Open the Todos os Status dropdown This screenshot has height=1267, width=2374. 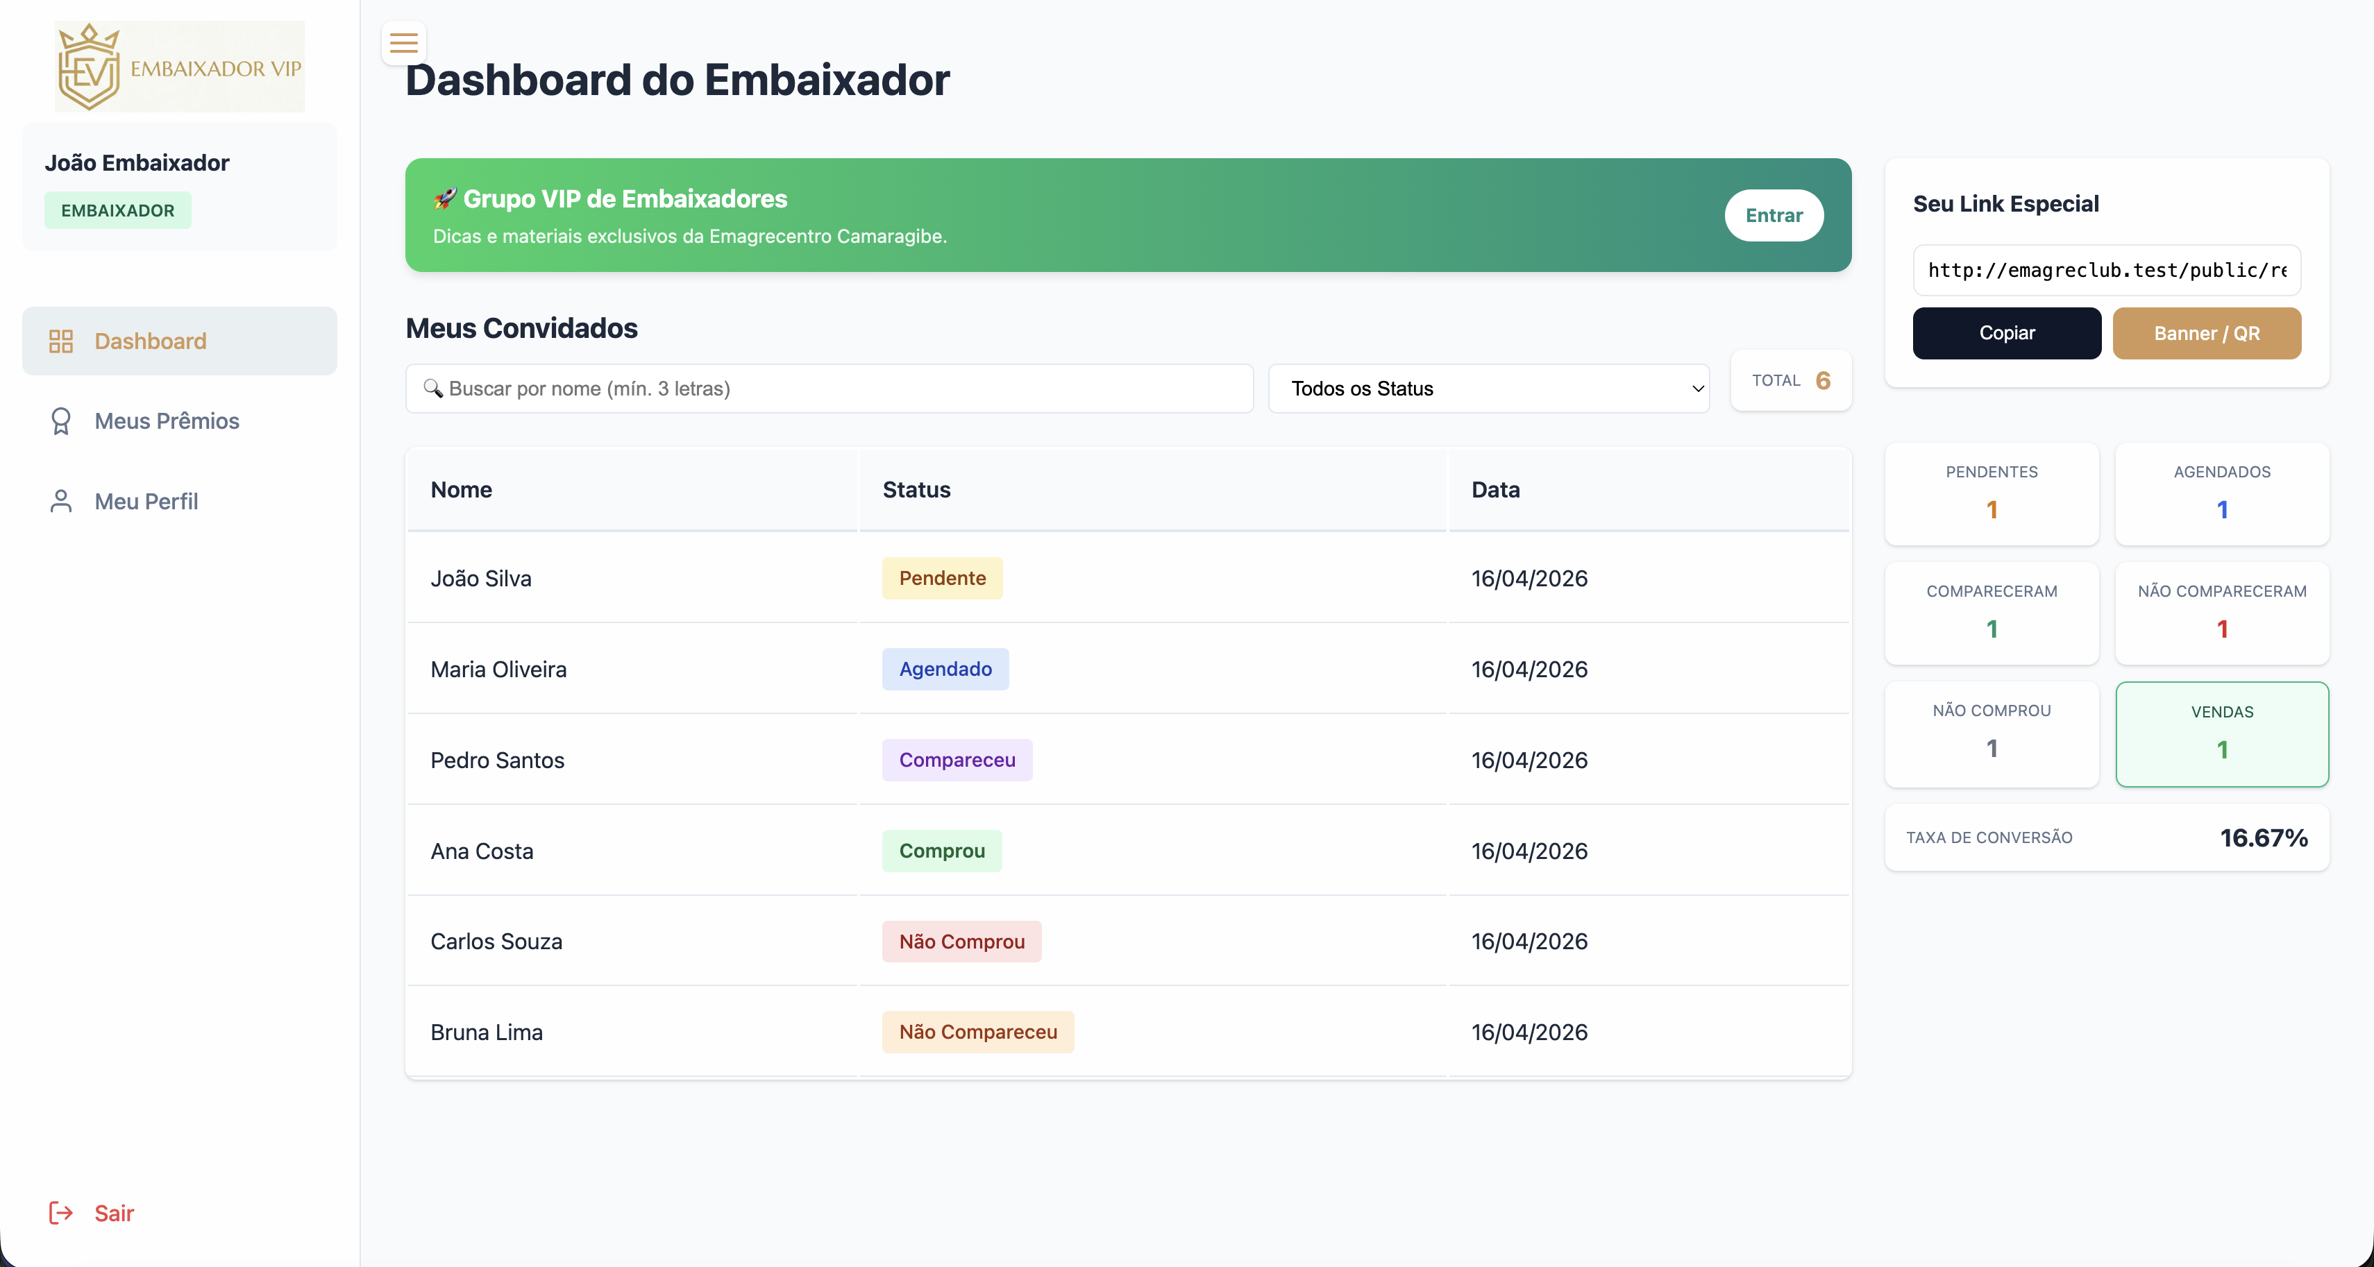(x=1489, y=388)
